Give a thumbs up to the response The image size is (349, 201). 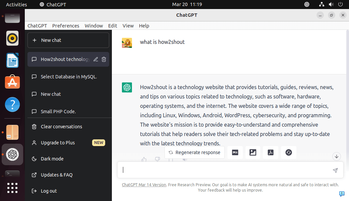click(144, 160)
